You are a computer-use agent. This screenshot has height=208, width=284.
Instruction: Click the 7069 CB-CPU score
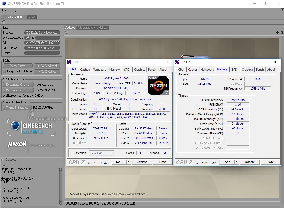coord(44,84)
